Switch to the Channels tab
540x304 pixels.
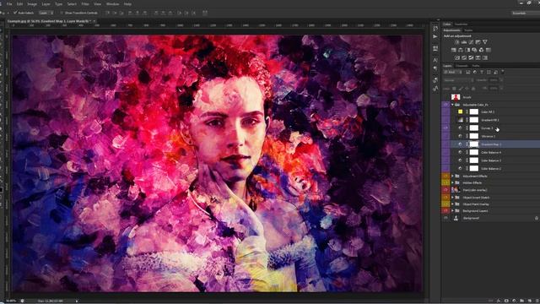pos(462,66)
